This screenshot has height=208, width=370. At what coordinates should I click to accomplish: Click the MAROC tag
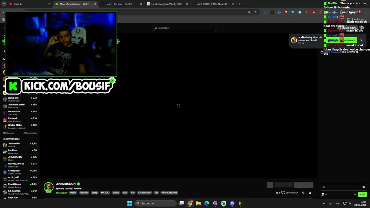coord(105,193)
